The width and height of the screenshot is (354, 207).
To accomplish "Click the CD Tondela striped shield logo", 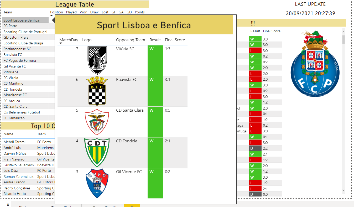I will (x=97, y=152).
